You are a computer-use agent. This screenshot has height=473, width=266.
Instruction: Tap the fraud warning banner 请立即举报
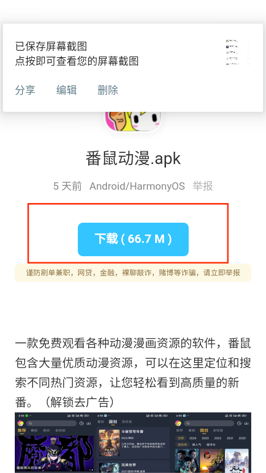(x=133, y=272)
